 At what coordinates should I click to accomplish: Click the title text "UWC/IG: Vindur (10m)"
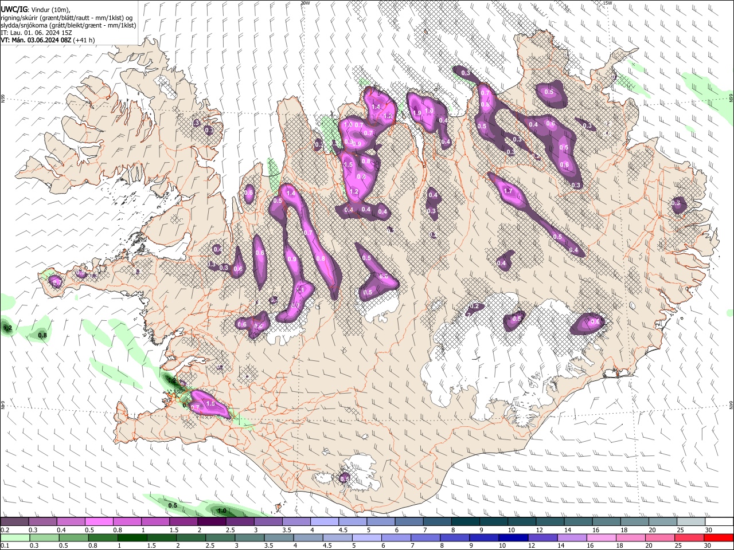click(36, 10)
